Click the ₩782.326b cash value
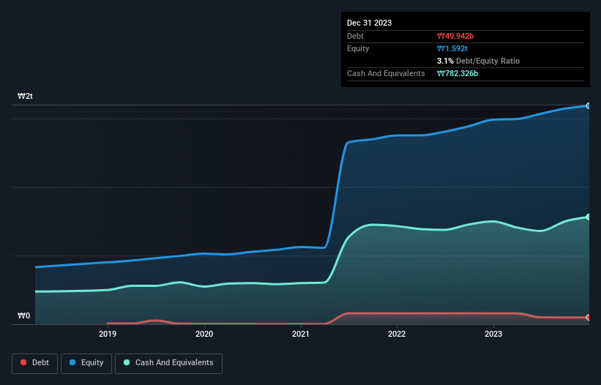Viewport: 601px width, 385px height. coord(458,73)
